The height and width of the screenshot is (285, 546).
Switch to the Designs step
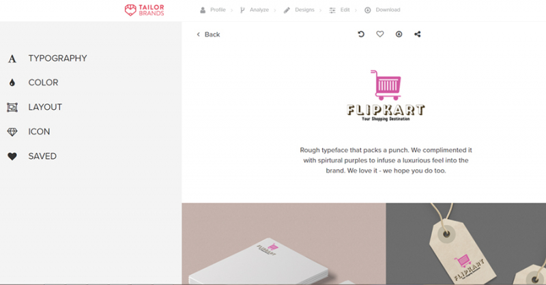(299, 10)
